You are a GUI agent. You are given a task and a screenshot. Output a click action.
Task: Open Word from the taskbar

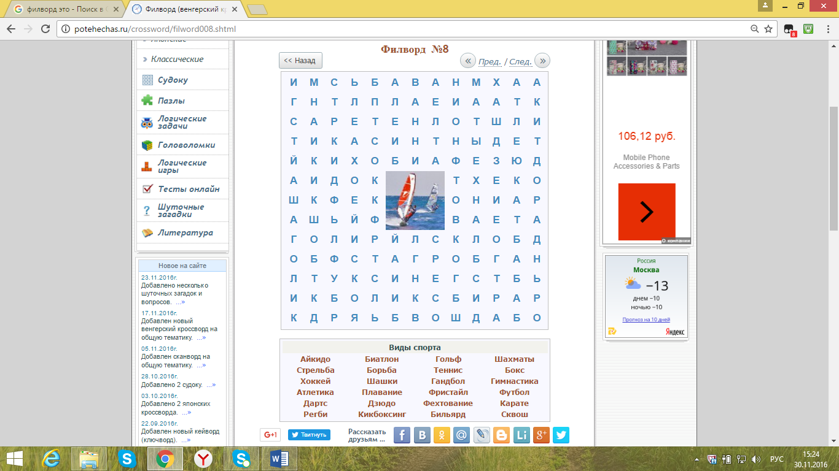[x=279, y=459]
